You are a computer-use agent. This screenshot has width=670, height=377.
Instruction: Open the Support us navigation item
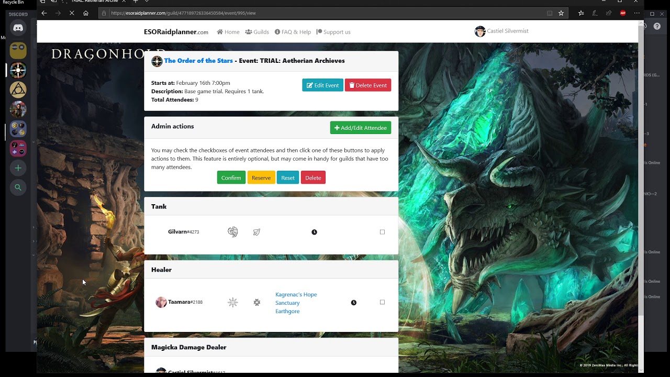[x=333, y=32]
